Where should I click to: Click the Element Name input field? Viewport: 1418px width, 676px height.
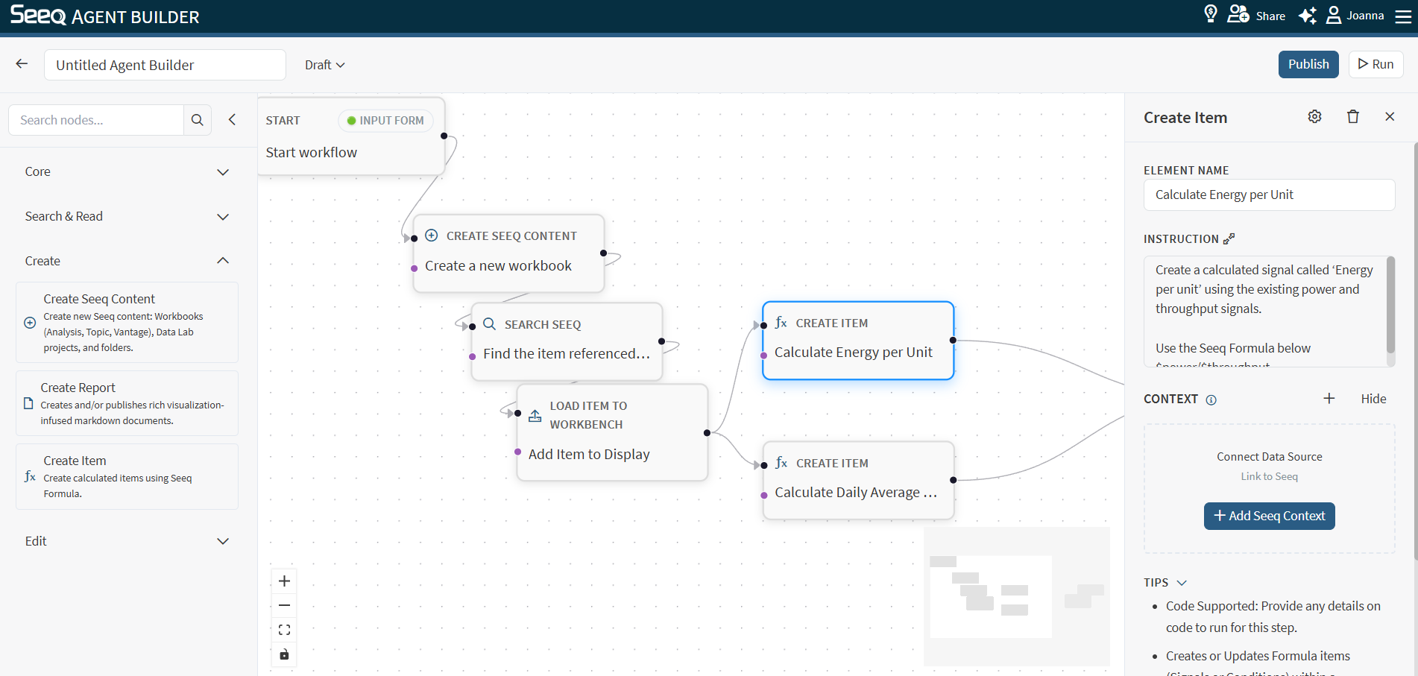pyautogui.click(x=1269, y=195)
